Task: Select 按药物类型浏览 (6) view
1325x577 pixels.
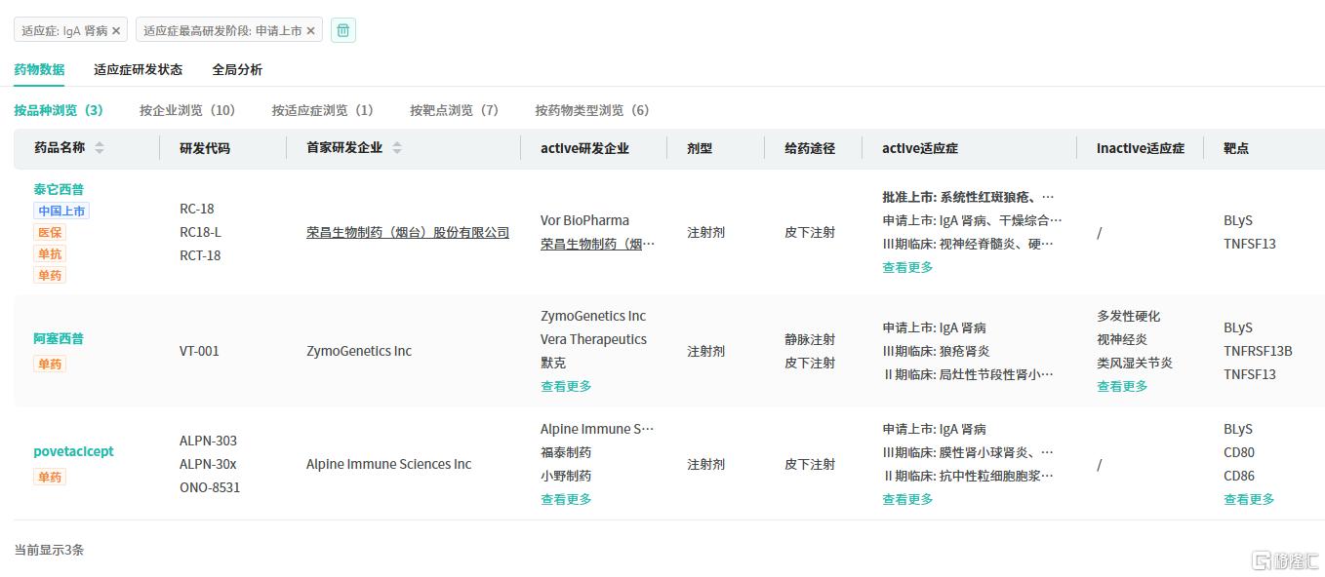Action: click(x=592, y=110)
